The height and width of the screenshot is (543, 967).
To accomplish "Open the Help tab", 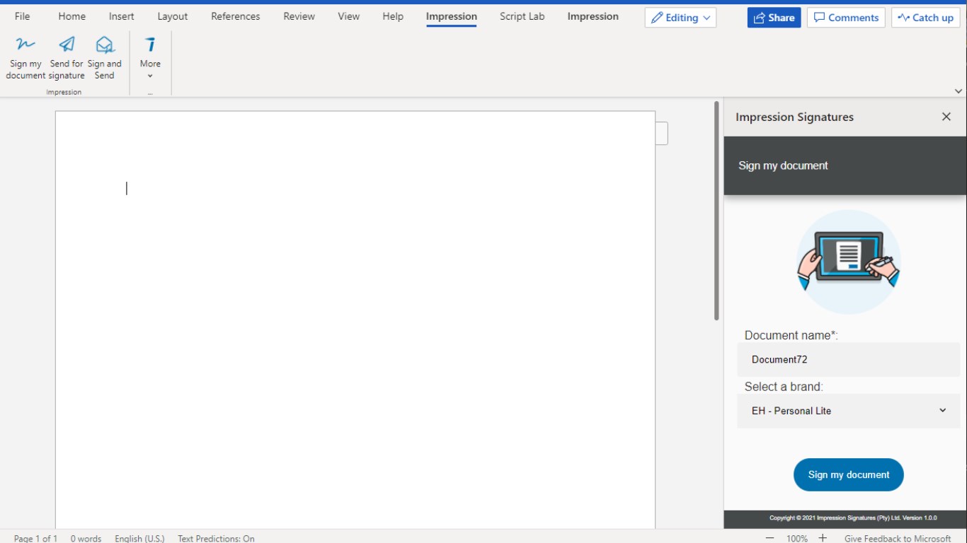I will [393, 16].
